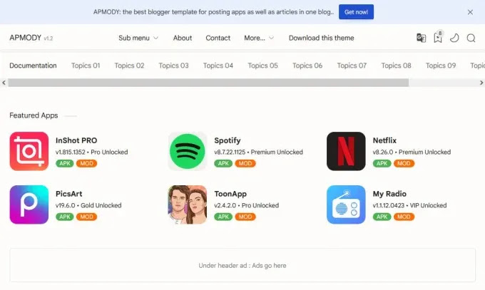The height and width of the screenshot is (290, 485).
Task: Open the Spotify app icon
Action: coord(188,151)
